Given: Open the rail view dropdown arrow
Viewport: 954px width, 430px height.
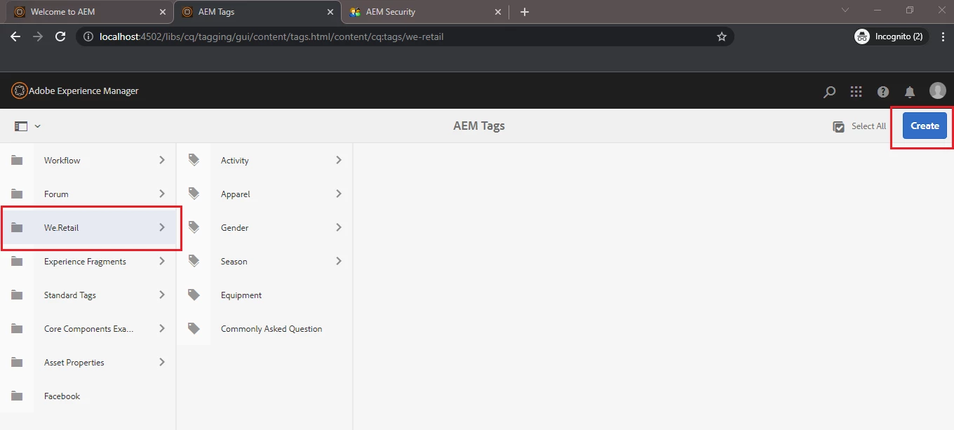Looking at the screenshot, I should coord(38,126).
